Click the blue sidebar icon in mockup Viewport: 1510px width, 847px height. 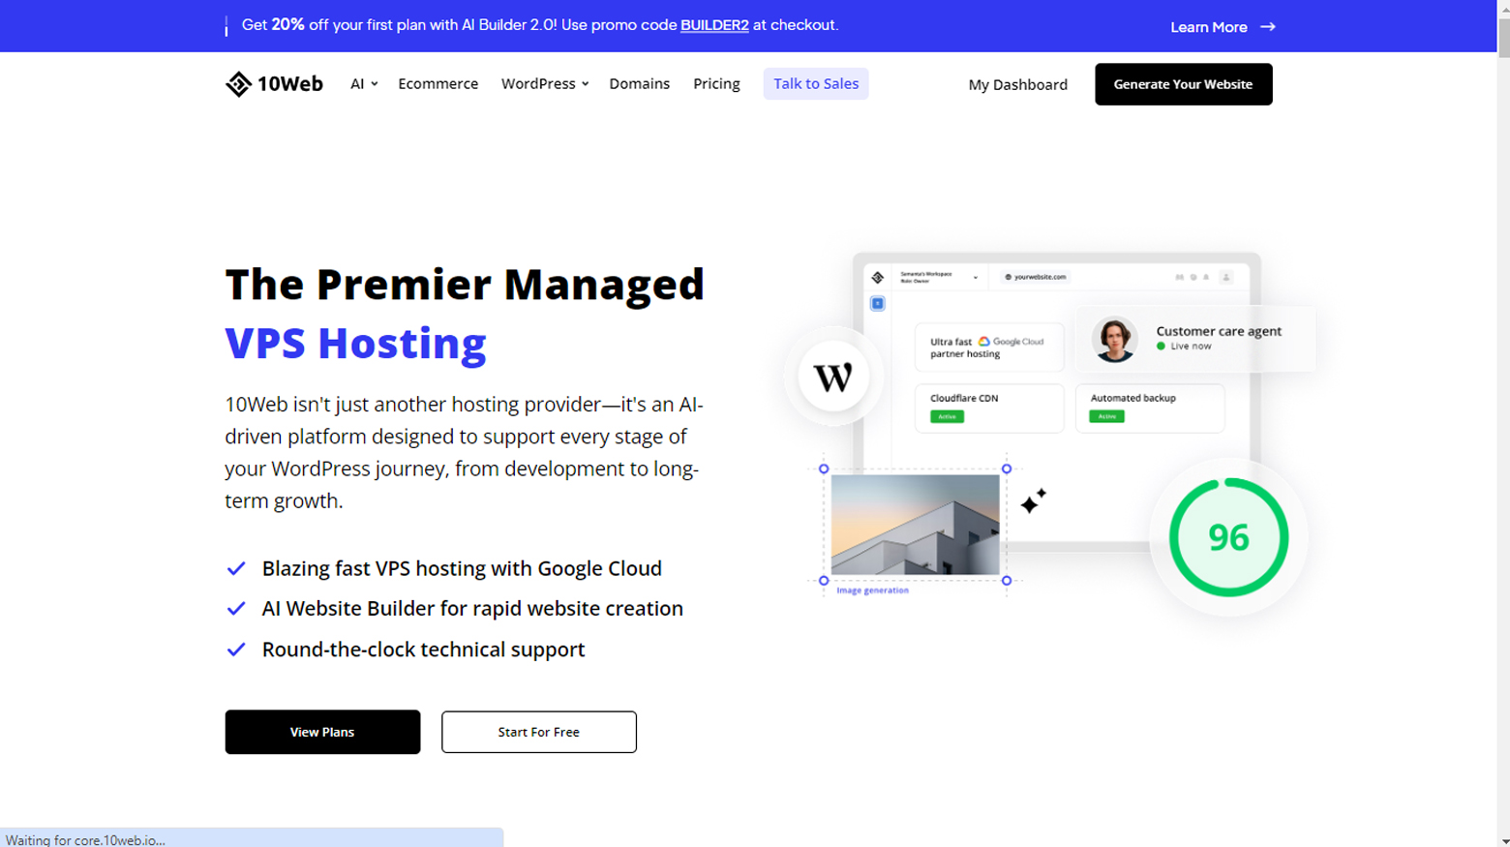click(878, 304)
